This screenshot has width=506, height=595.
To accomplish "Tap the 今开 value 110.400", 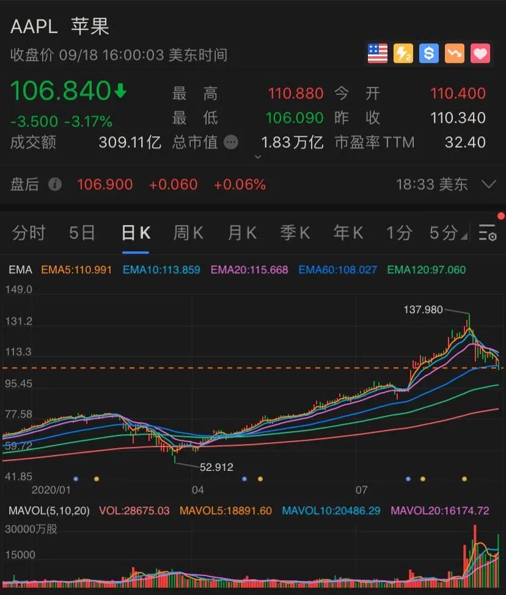I will [458, 94].
